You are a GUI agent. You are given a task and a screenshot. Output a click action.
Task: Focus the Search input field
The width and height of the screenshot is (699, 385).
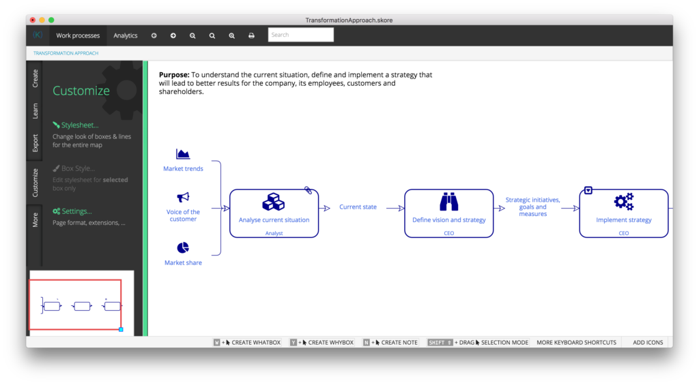[300, 35]
